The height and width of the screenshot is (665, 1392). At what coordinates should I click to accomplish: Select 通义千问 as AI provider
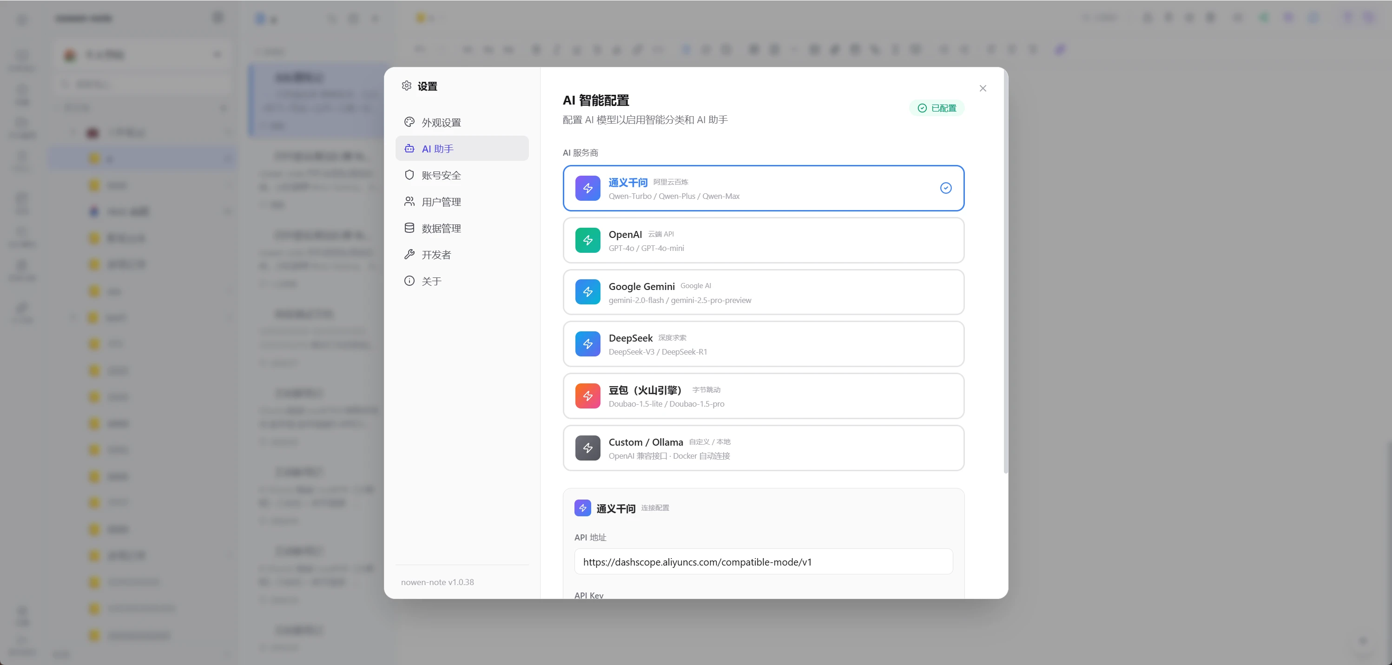(763, 188)
